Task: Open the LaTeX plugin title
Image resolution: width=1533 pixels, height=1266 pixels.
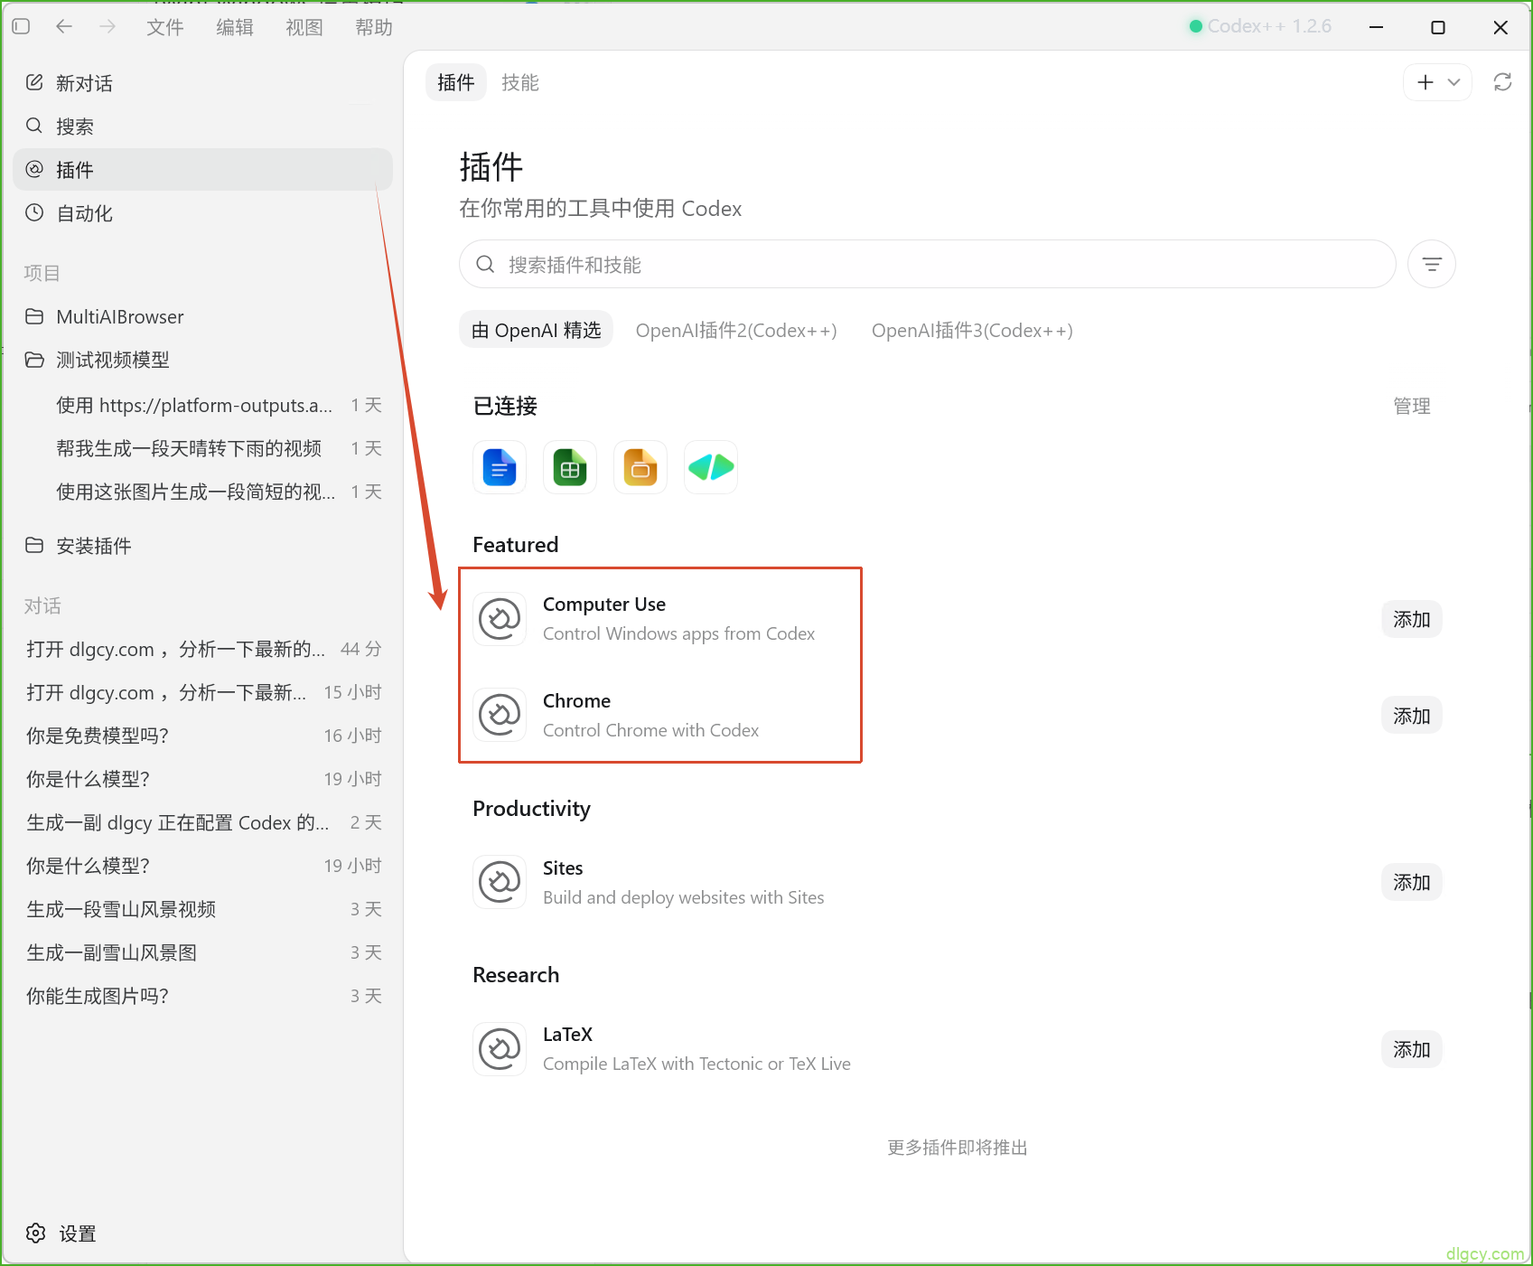Action: pyautogui.click(x=567, y=1035)
